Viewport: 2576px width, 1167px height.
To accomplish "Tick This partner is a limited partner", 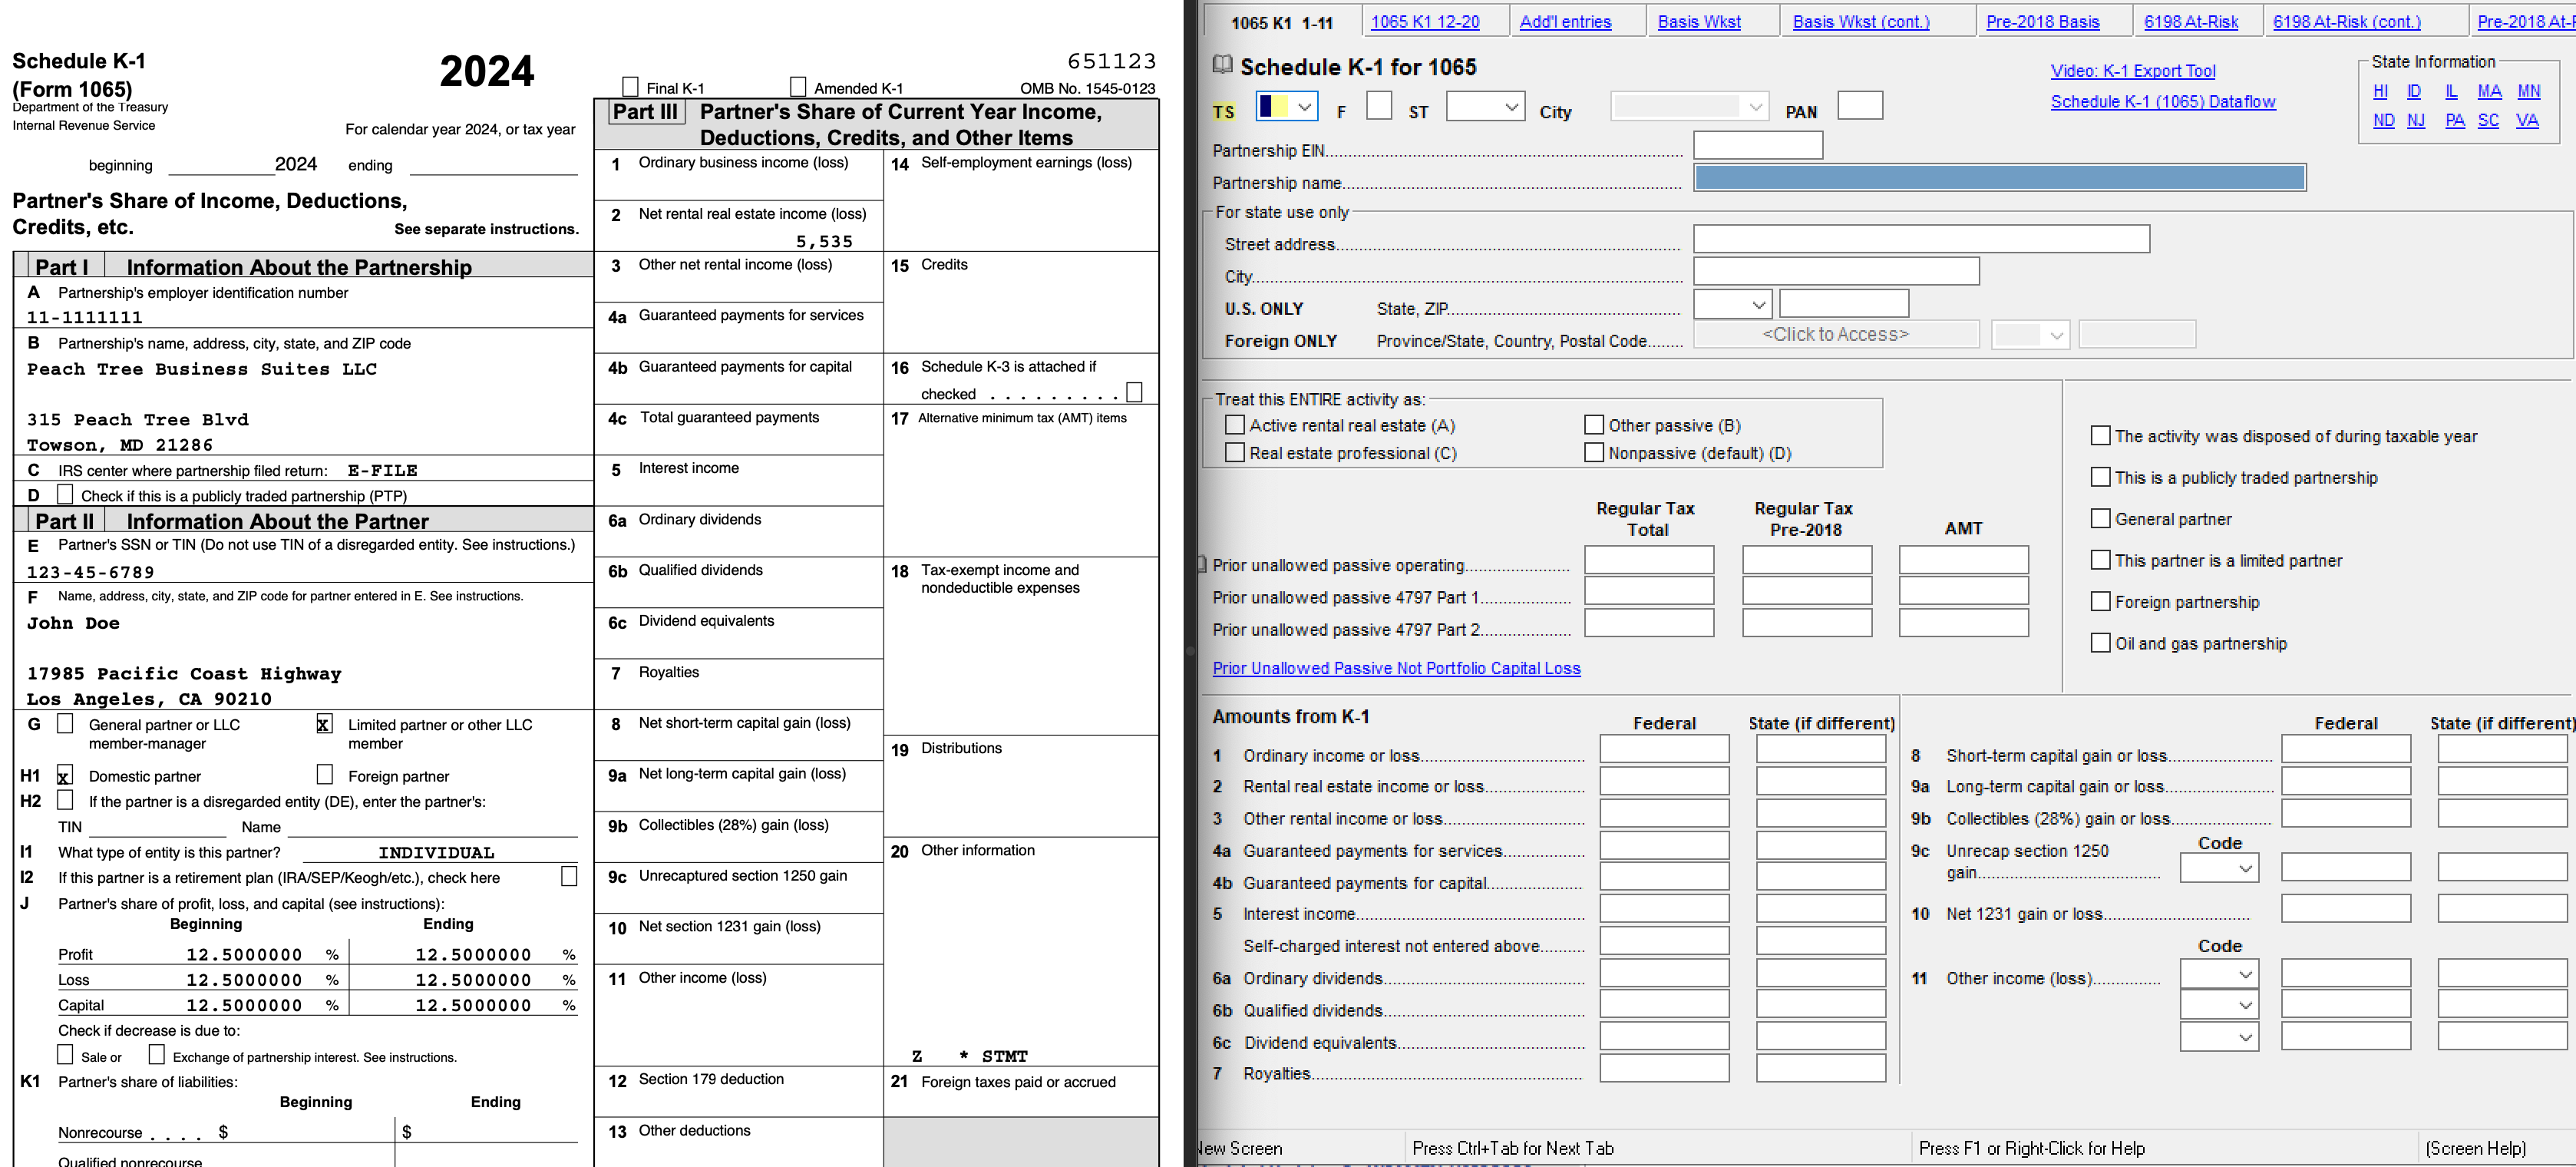I will click(x=2100, y=561).
